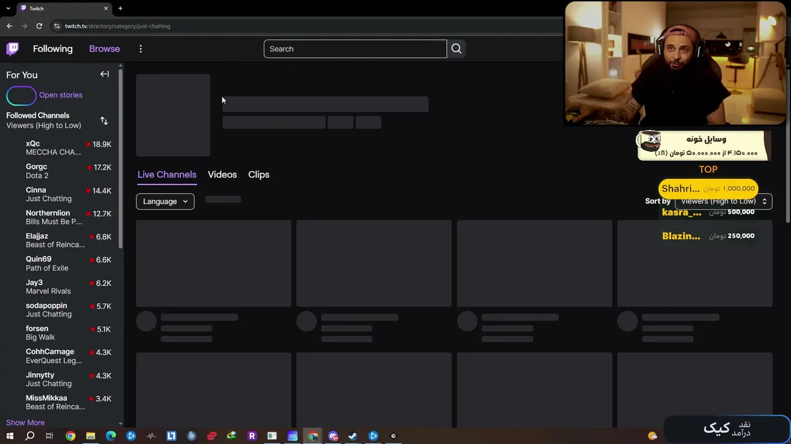791x444 pixels.
Task: Open the purple R app in taskbar
Action: click(252, 436)
